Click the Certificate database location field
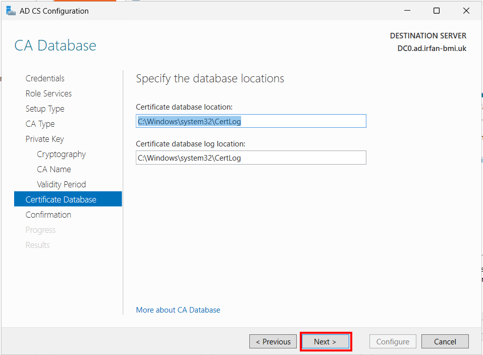 pos(251,121)
